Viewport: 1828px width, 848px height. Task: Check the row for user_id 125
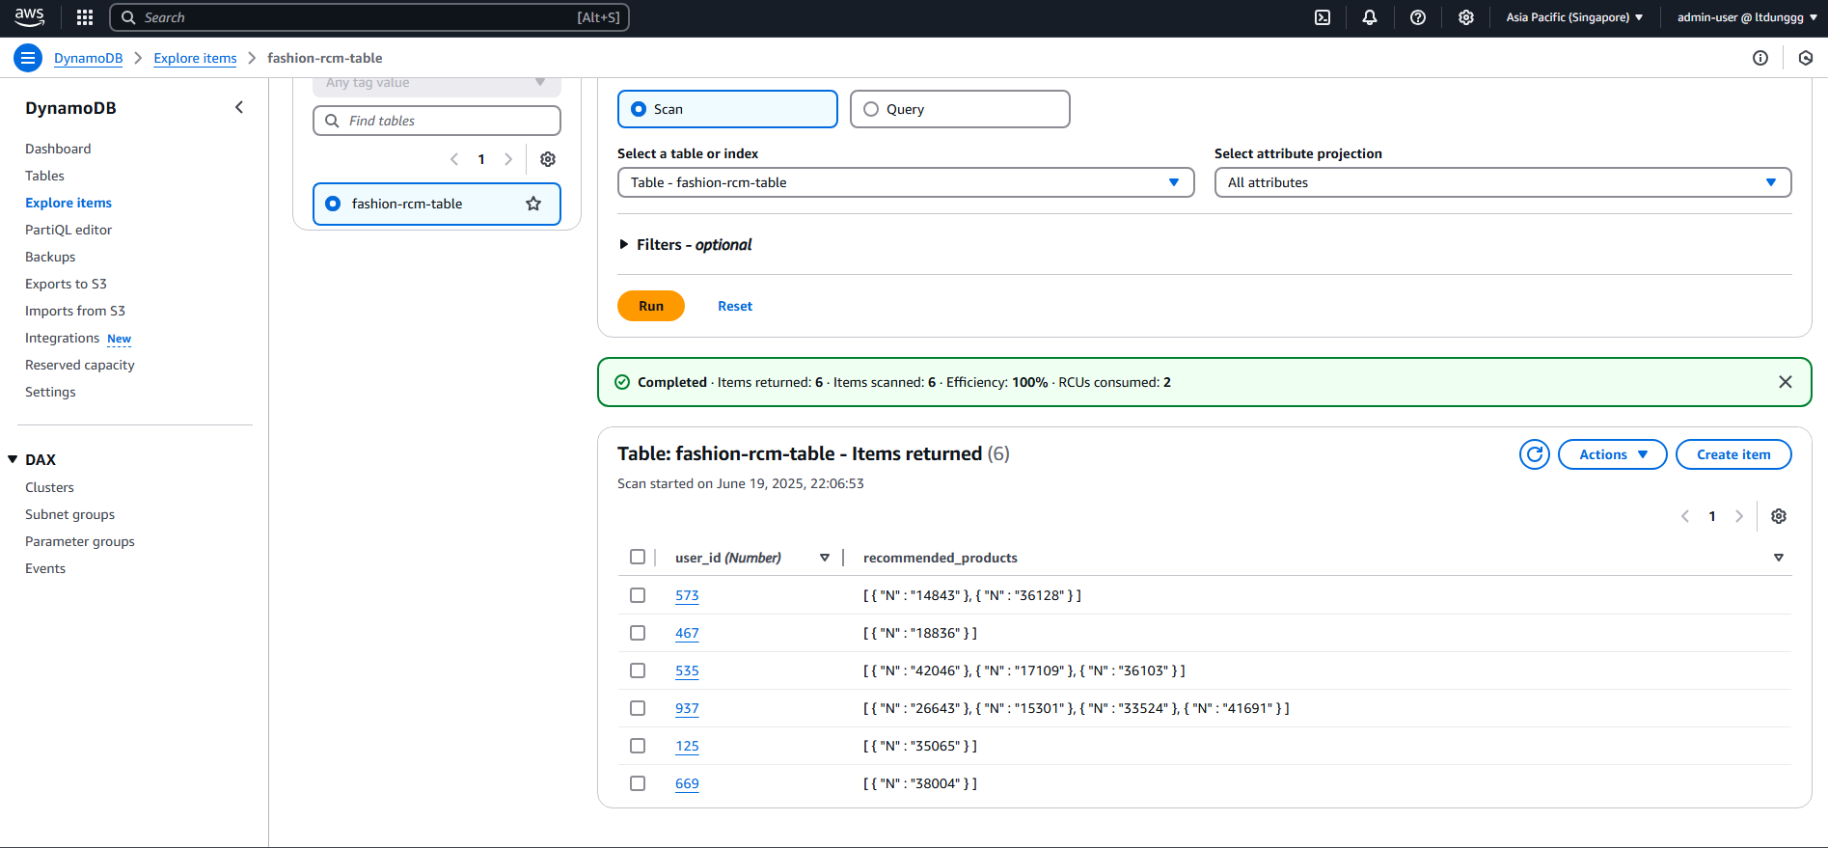click(638, 746)
